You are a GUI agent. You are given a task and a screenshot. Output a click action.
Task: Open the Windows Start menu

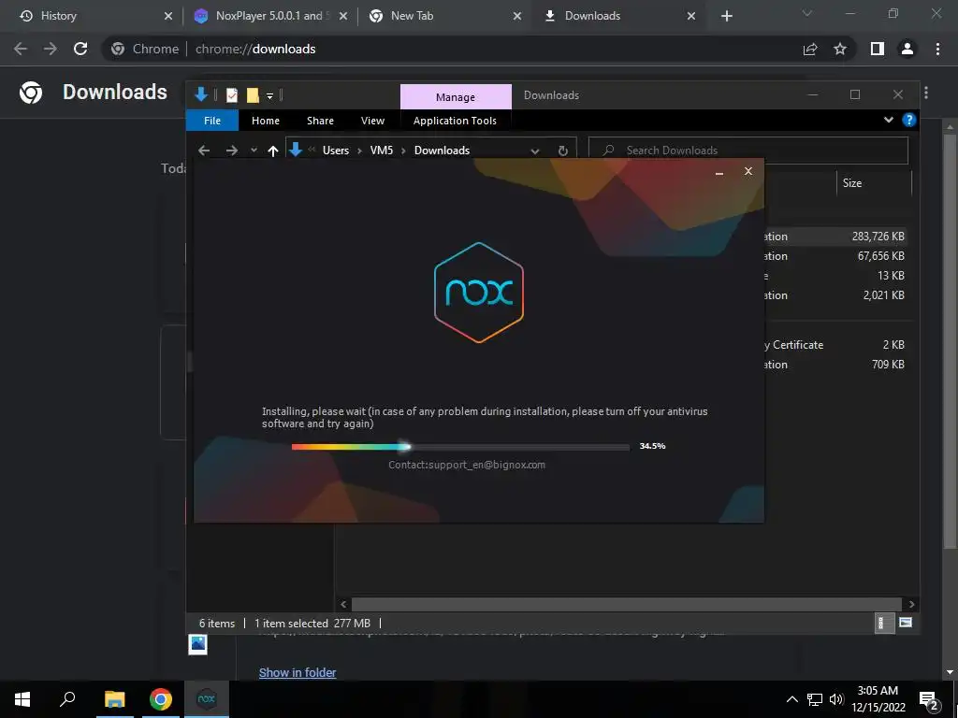22,699
